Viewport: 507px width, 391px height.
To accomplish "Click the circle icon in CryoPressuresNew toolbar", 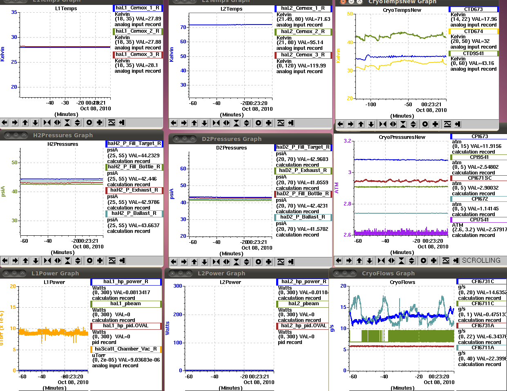I will coord(424,261).
